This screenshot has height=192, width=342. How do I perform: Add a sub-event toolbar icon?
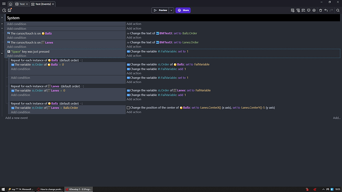[298, 10]
